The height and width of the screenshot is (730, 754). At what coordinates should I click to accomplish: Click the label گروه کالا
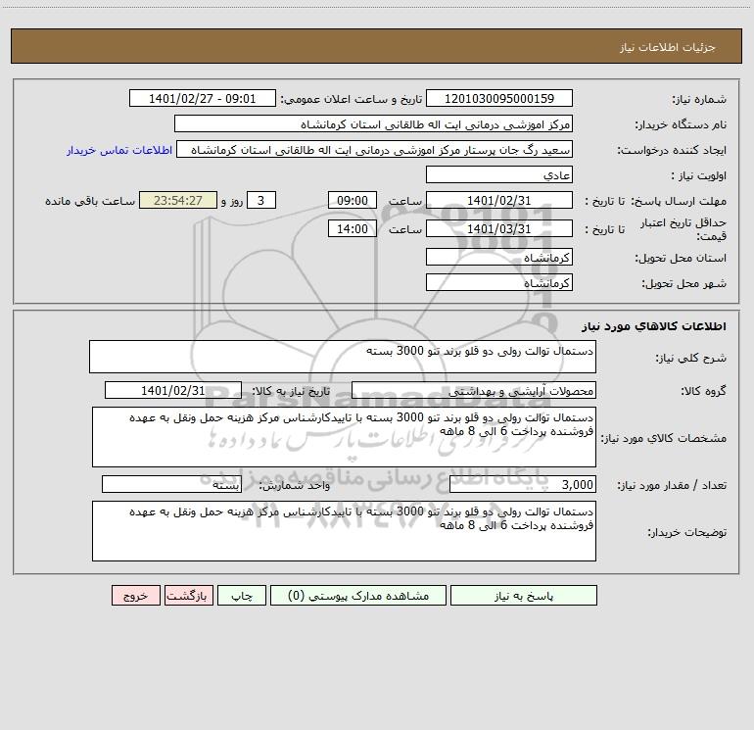point(703,391)
